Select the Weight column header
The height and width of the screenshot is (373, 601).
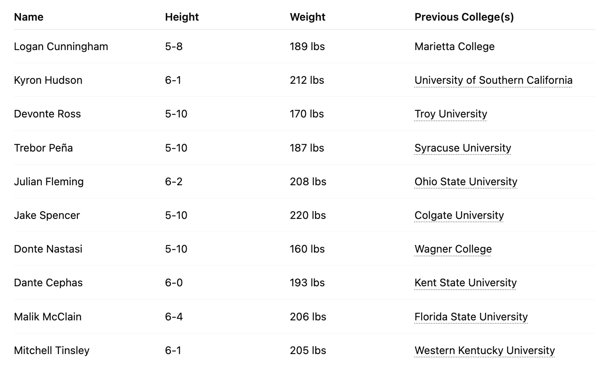click(308, 17)
